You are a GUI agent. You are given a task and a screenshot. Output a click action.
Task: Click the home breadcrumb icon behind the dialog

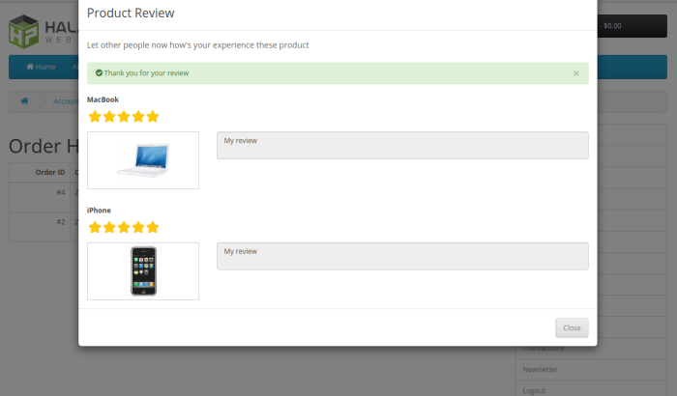tap(24, 101)
